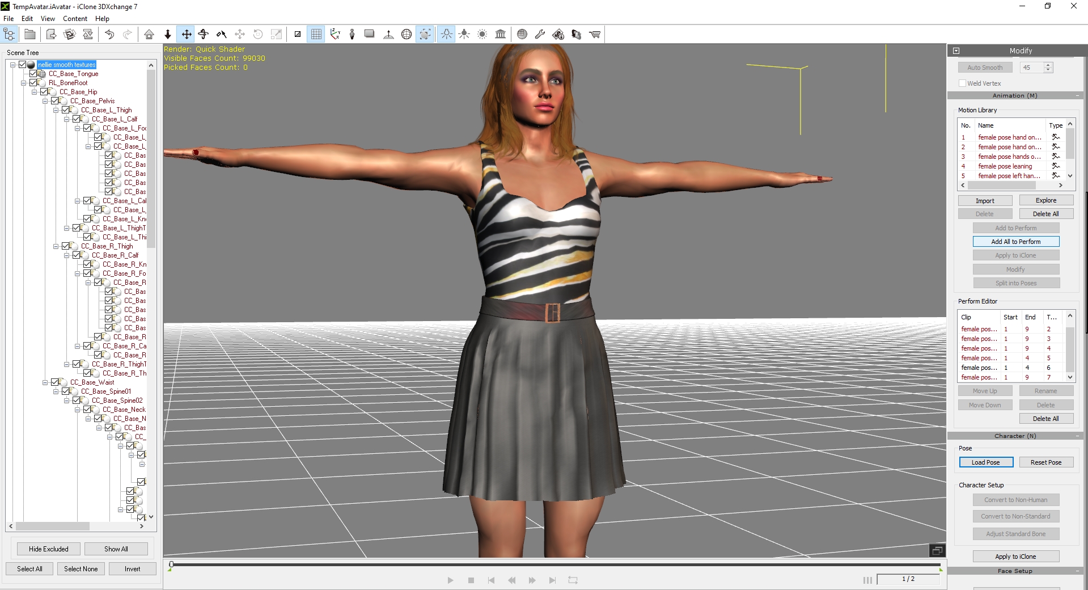This screenshot has height=590, width=1088.
Task: Collapse the Character (N) section
Action: [x=1077, y=436]
